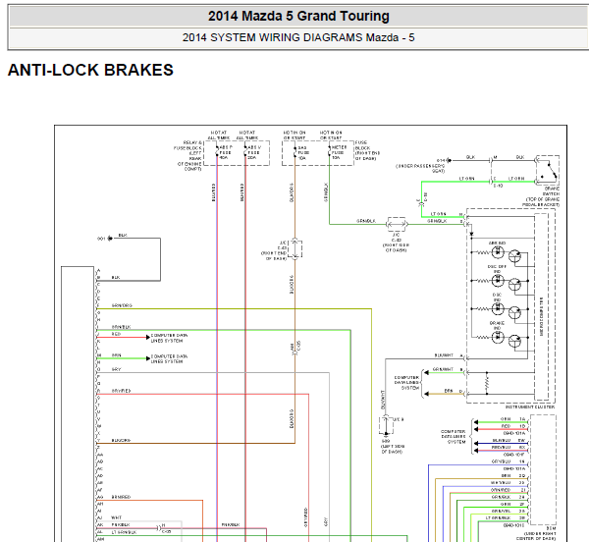The image size is (589, 542).
Task: Click the ABS P fuse 40A symbol
Action: tap(217, 152)
